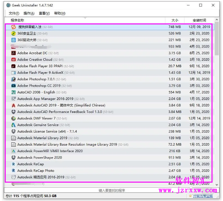
Task: Click the scrollbar down arrow
Action: coord(217,185)
